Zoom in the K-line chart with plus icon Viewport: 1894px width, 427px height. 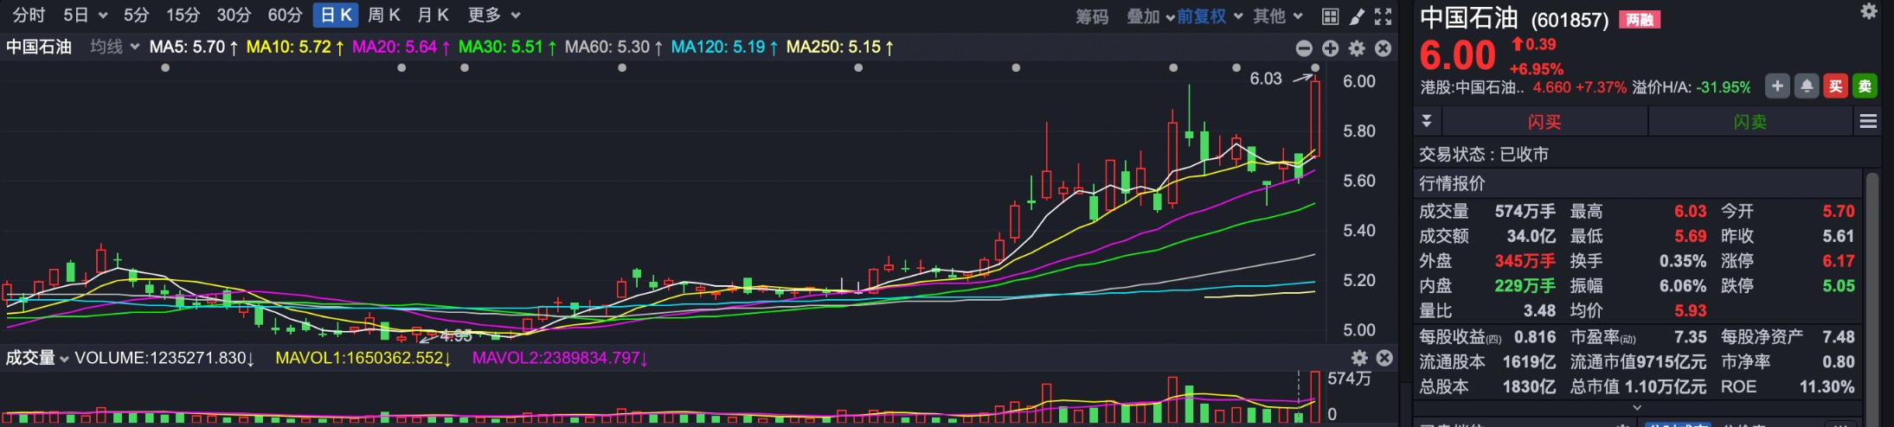click(1331, 48)
